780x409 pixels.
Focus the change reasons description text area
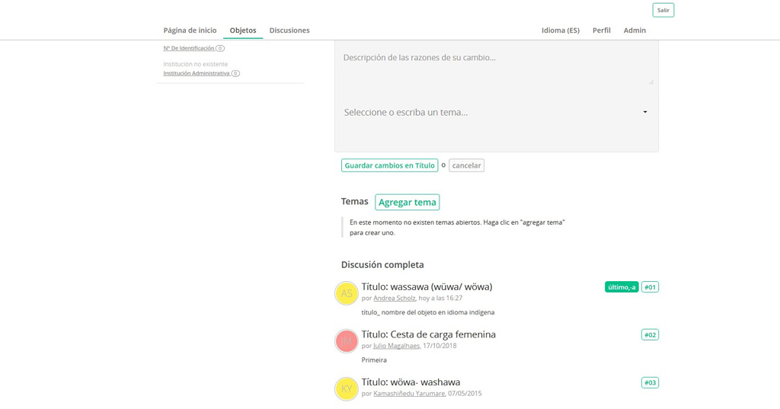pyautogui.click(x=497, y=63)
